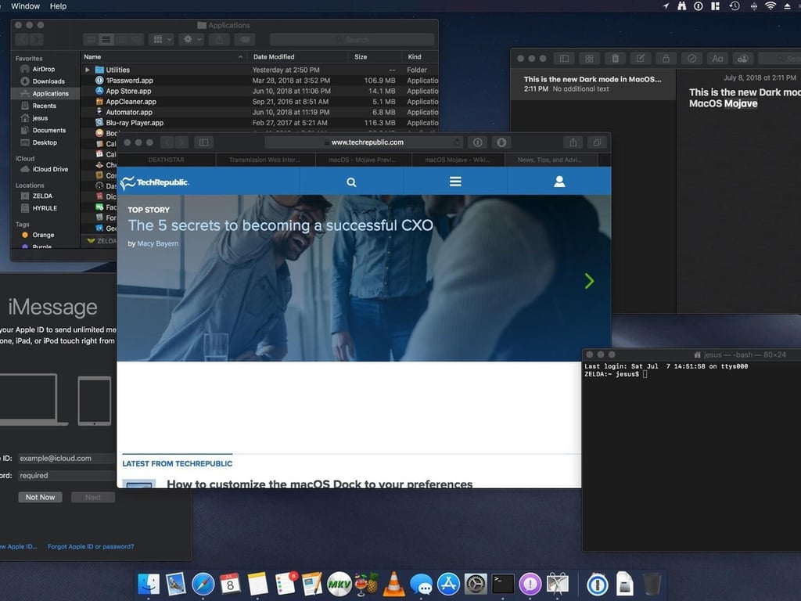
Task: Open the Window menu
Action: tap(25, 6)
